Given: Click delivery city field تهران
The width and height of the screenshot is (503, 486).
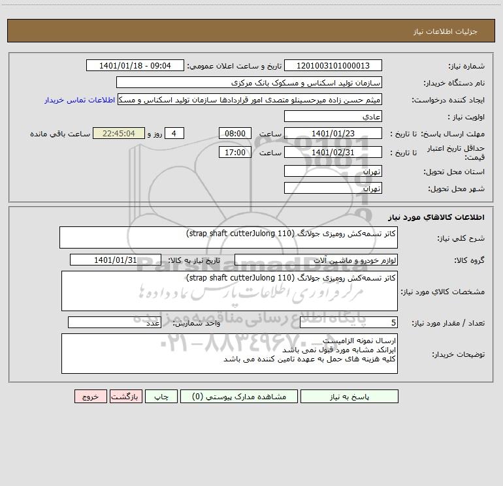Looking at the screenshot, I should tap(333, 188).
